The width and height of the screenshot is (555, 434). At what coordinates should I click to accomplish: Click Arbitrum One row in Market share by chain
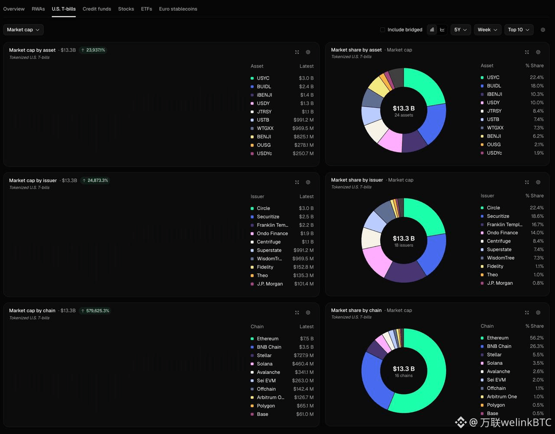click(x=512, y=397)
